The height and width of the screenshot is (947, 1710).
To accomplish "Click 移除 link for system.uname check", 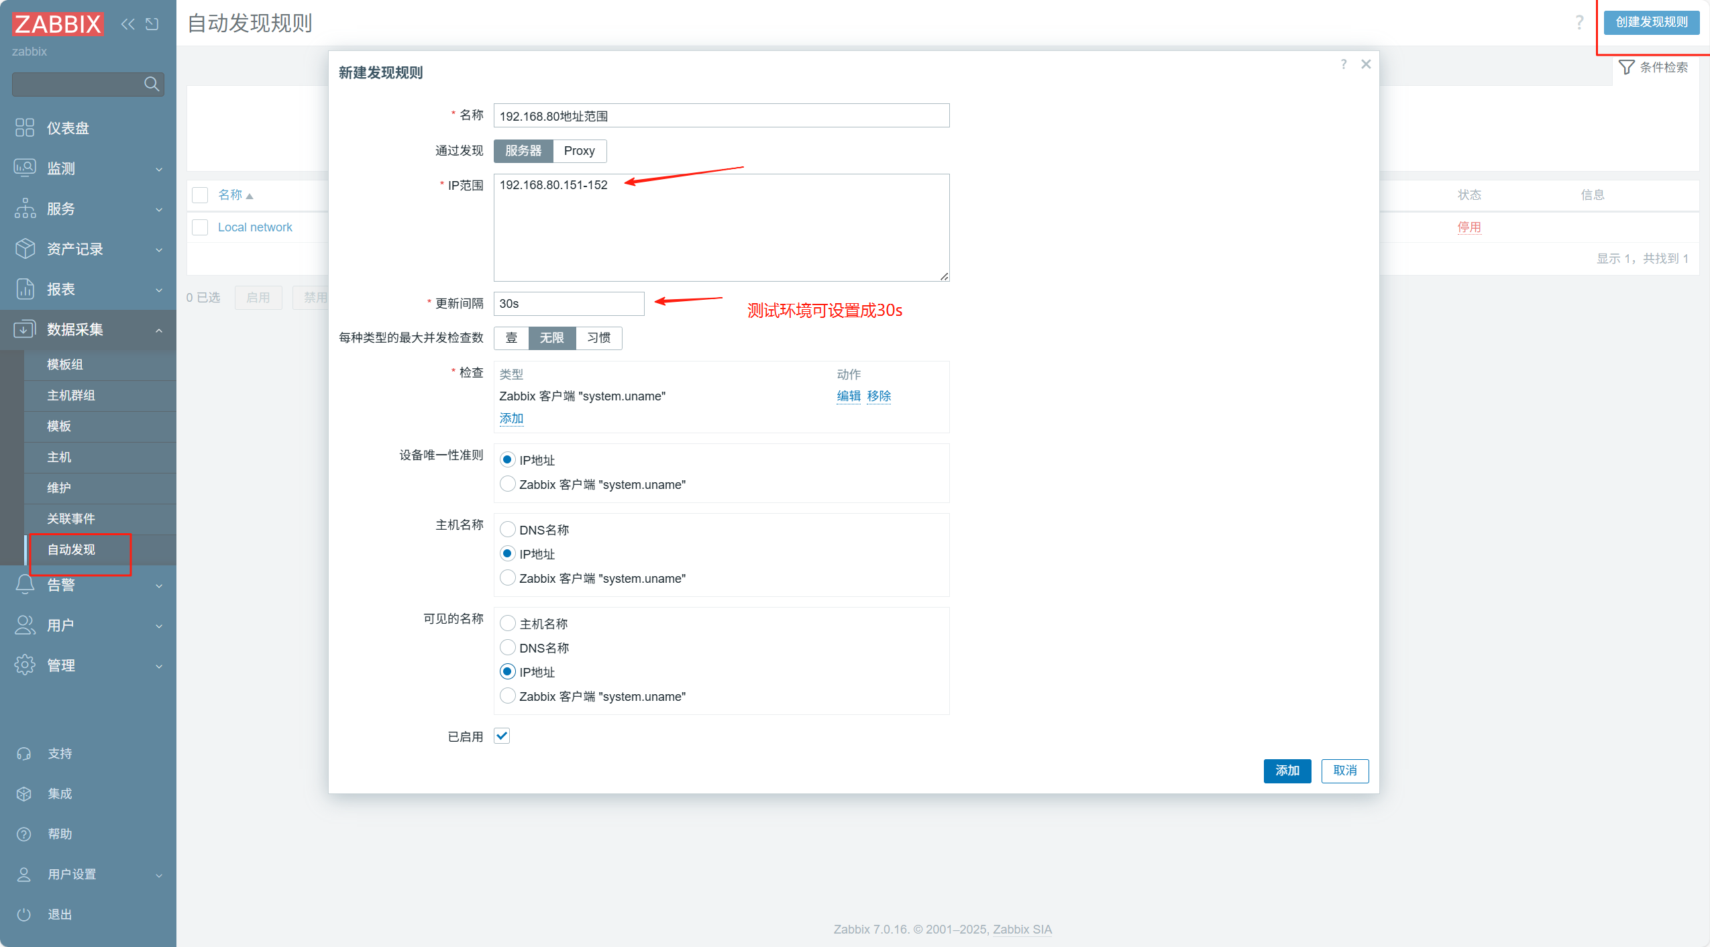I will tap(879, 396).
